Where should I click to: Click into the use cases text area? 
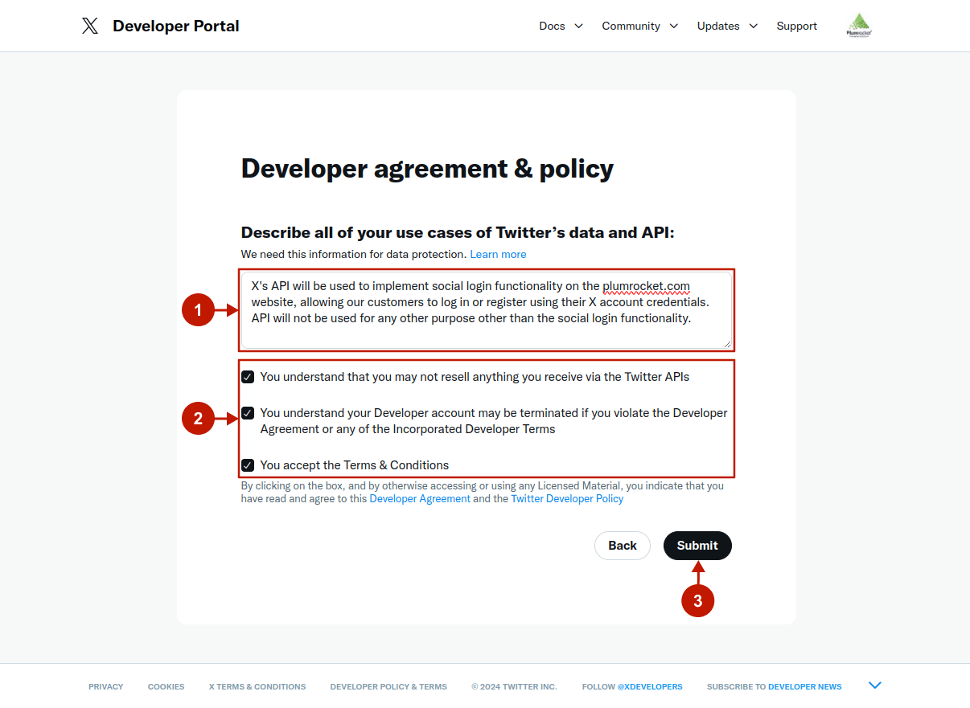487,310
